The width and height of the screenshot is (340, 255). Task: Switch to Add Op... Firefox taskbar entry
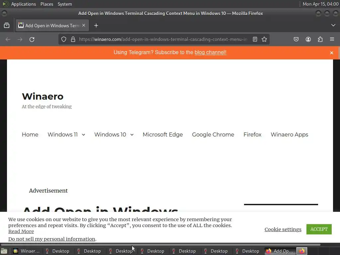pos(280,251)
